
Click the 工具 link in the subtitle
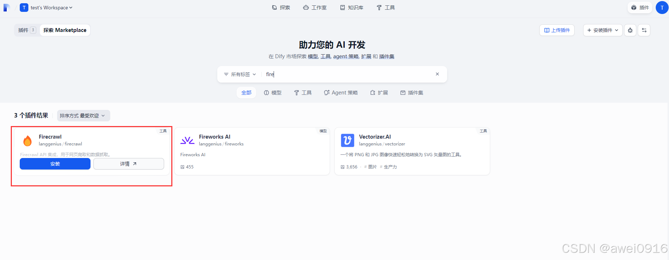point(326,56)
